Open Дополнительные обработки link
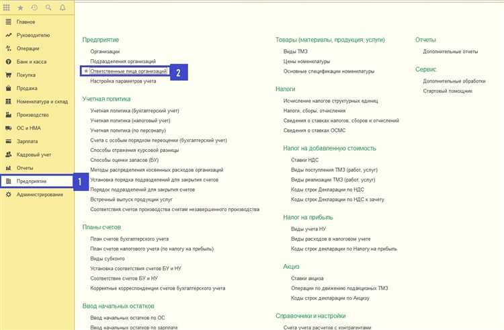Viewport: 504px width, 330px height. (454, 81)
